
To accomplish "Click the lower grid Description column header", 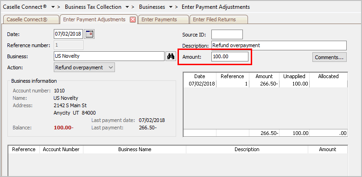I will pos(247,149).
